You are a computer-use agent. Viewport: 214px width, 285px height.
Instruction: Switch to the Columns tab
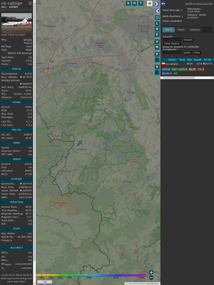(x=194, y=30)
